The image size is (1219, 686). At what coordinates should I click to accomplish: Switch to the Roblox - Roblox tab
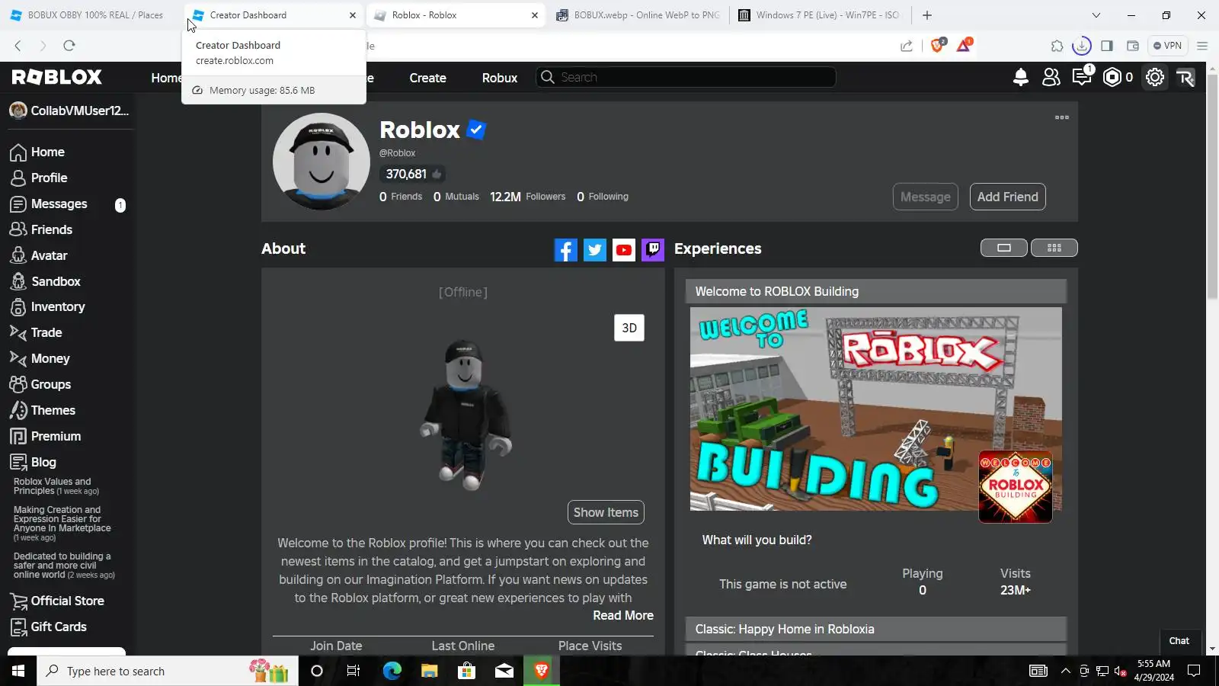point(456,15)
